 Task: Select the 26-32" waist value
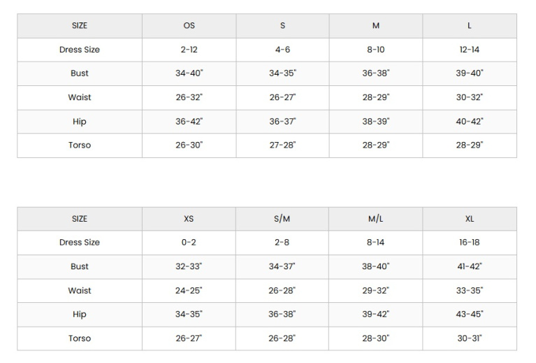click(x=189, y=97)
